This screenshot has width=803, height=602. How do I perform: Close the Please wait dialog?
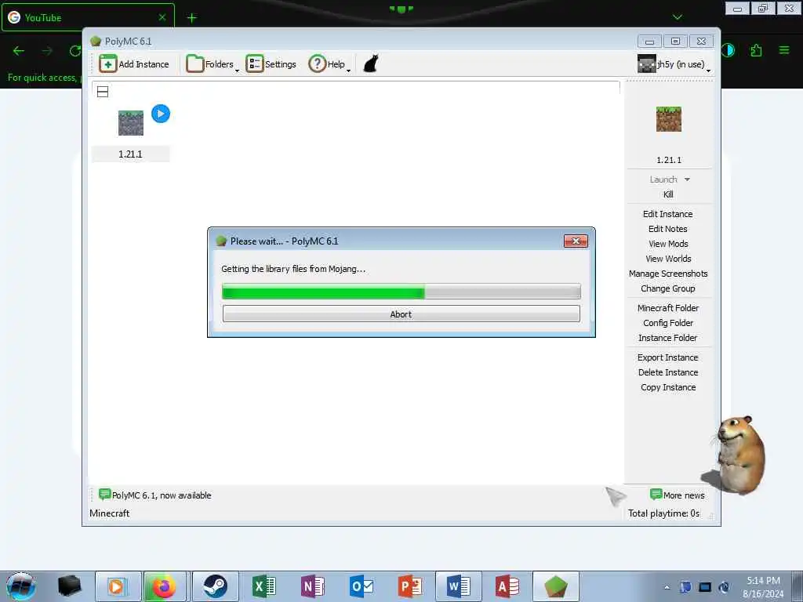point(576,241)
